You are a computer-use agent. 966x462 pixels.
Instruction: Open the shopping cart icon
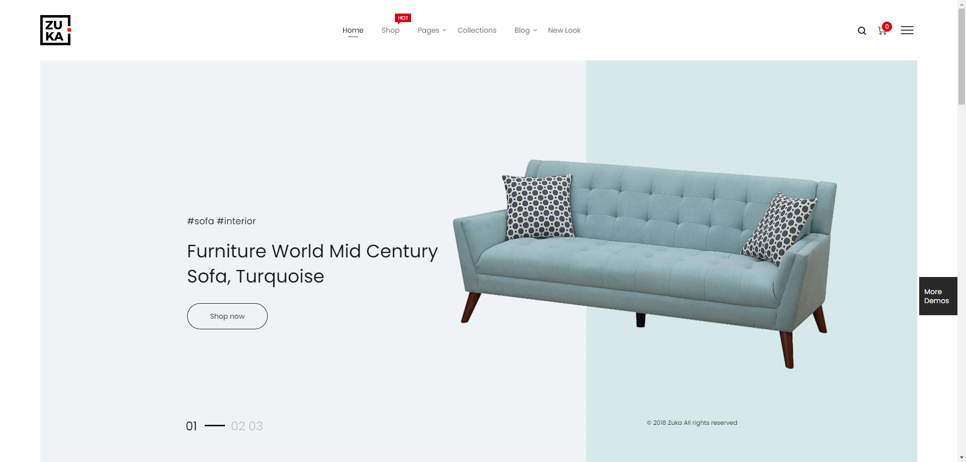coord(882,31)
